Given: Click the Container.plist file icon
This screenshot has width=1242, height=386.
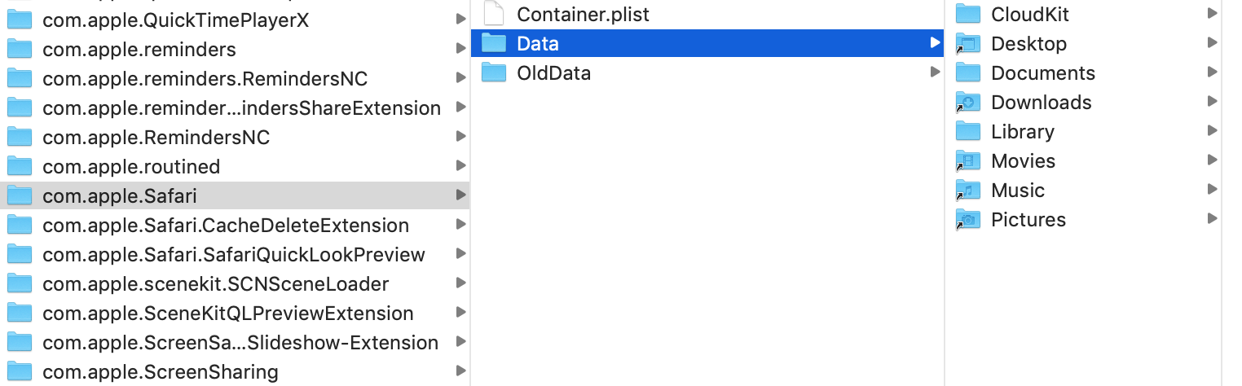Looking at the screenshot, I should point(495,14).
